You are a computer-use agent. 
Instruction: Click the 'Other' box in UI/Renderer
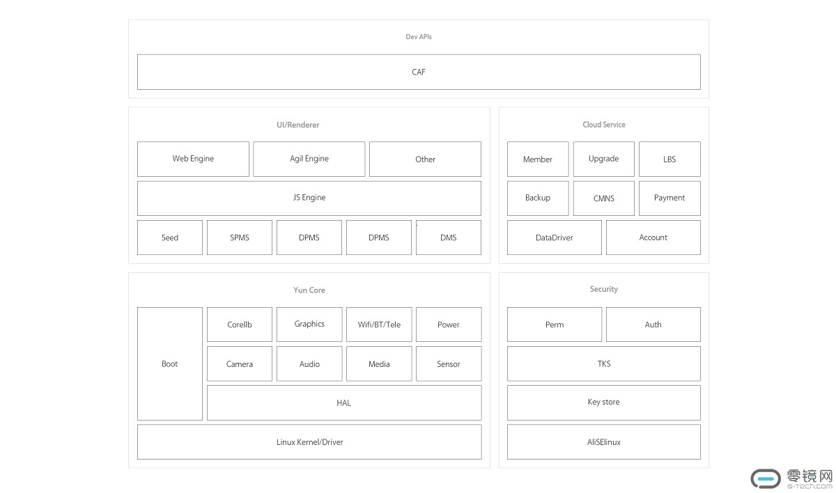425,159
